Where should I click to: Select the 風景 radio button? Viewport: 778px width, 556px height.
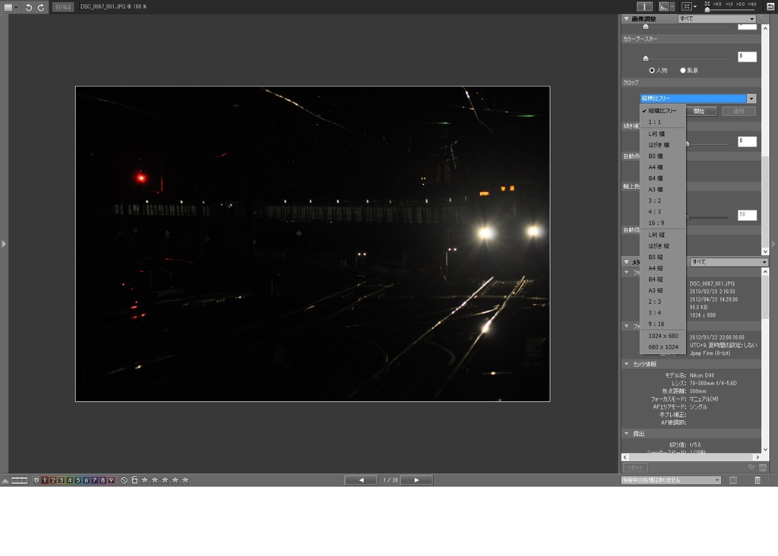click(x=683, y=70)
